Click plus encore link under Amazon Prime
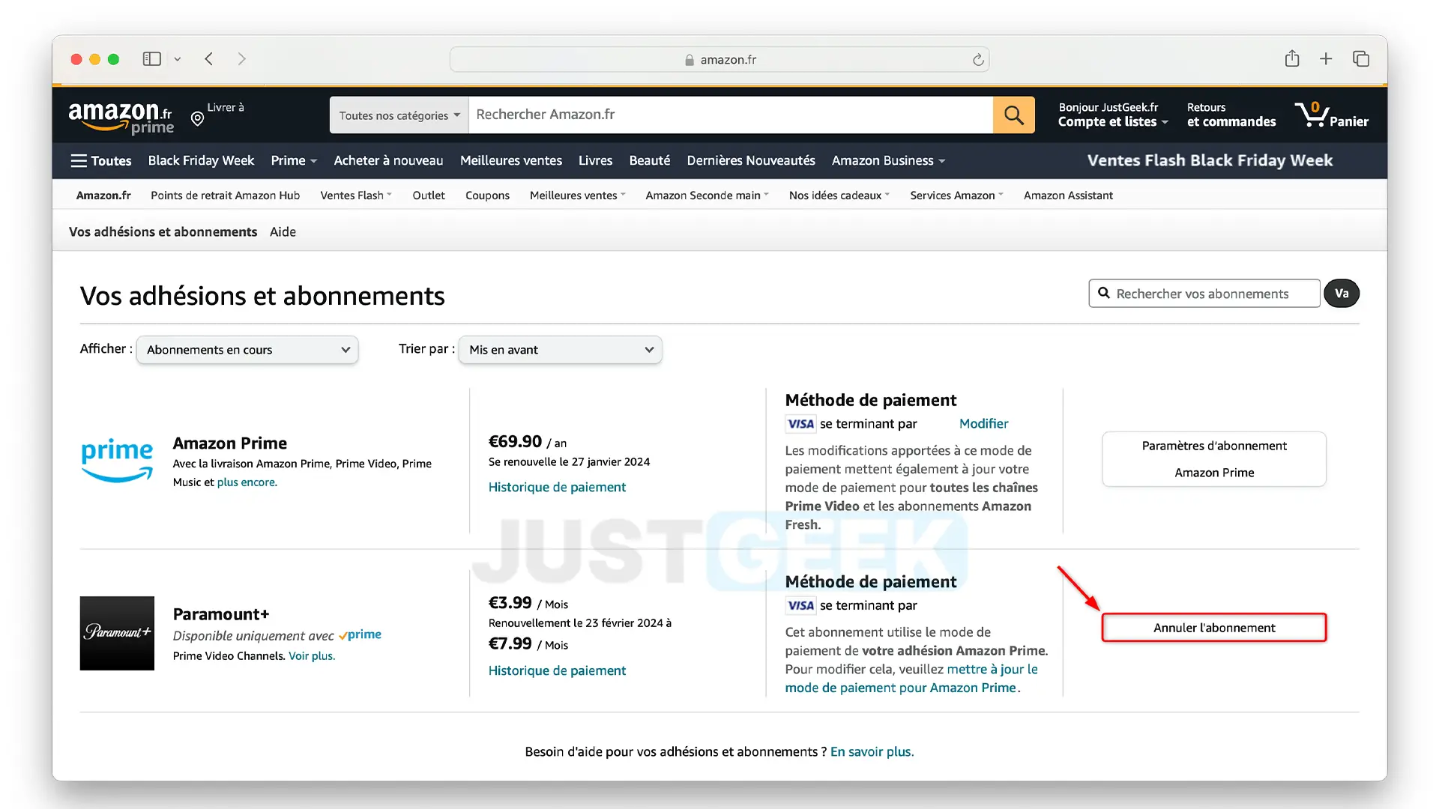This screenshot has width=1439, height=809. [246, 482]
